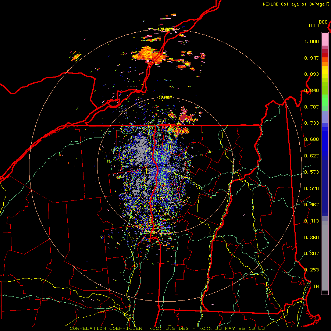Click the 50 NMI range ring label

coord(165,97)
